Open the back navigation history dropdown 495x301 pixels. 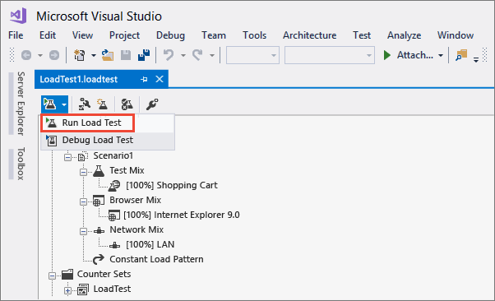tap(40, 56)
